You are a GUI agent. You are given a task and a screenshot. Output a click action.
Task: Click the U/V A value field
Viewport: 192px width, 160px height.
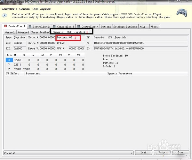pos(77,49)
